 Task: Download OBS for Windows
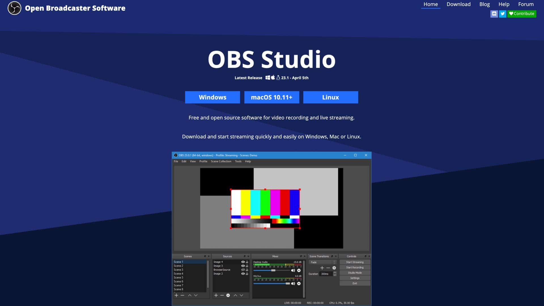(212, 97)
